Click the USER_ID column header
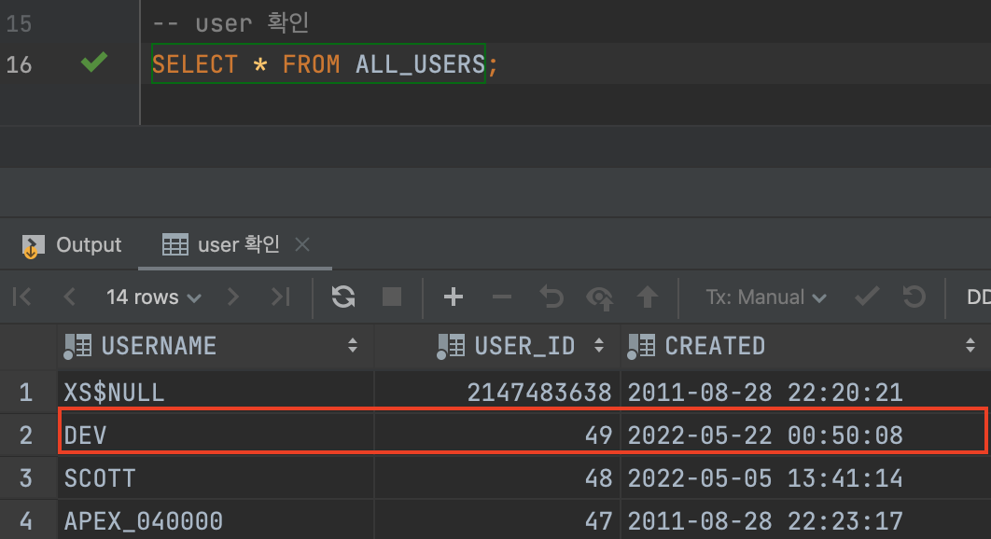991x539 pixels. (x=497, y=346)
